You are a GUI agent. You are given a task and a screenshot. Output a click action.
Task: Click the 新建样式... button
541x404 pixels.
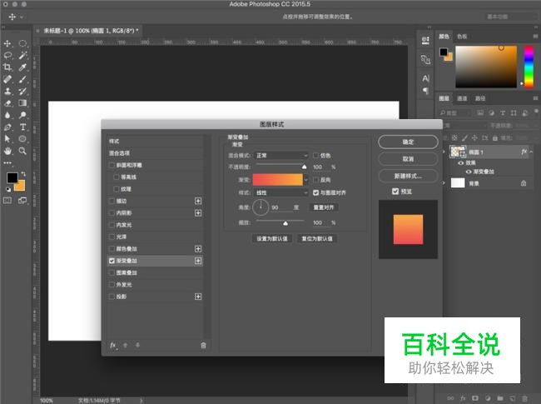point(408,176)
